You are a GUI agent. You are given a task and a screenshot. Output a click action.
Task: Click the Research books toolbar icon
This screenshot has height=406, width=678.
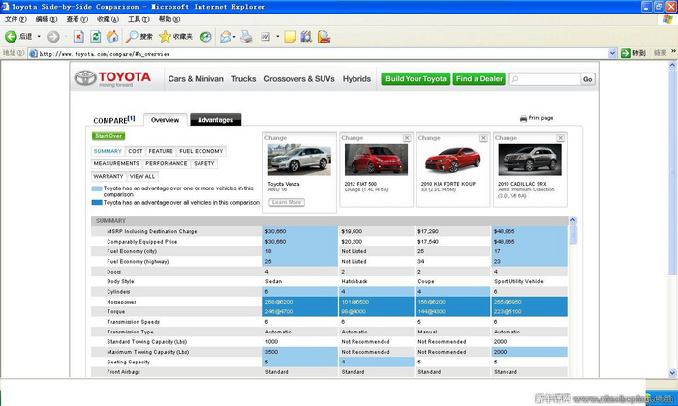pos(306,37)
